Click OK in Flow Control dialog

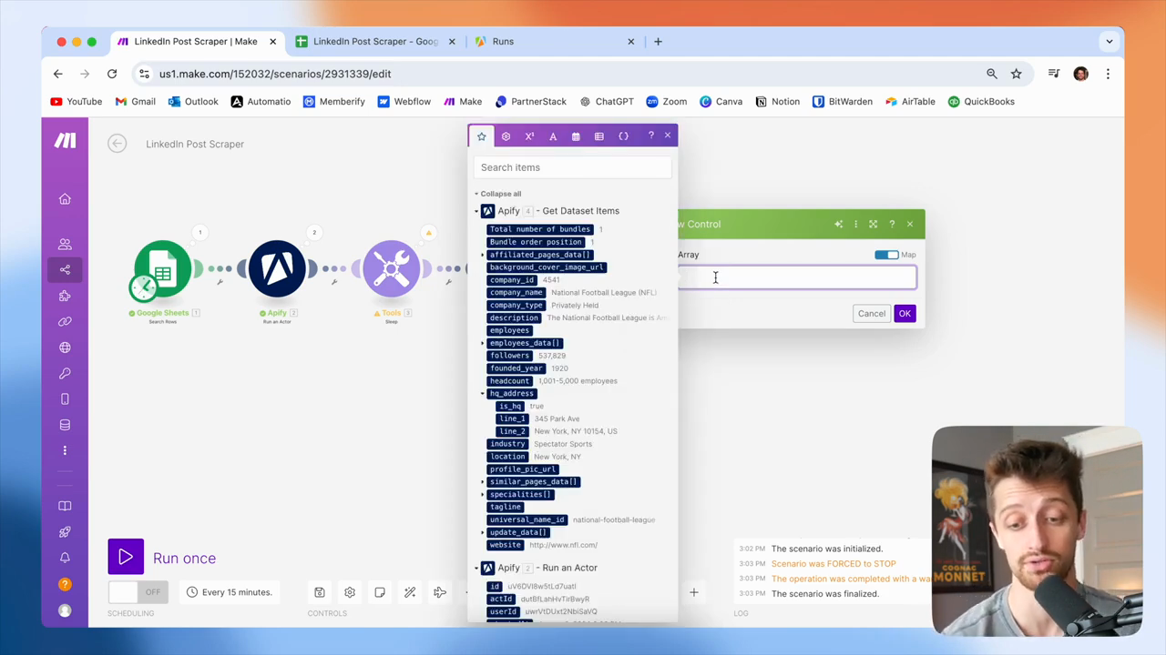click(x=905, y=314)
